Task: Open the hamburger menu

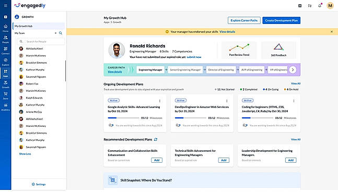Action: pyautogui.click(x=5, y=5)
